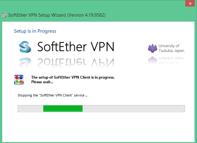197x143 pixels.
Task: Click the SoftEther blue S logo
Action: [25, 47]
